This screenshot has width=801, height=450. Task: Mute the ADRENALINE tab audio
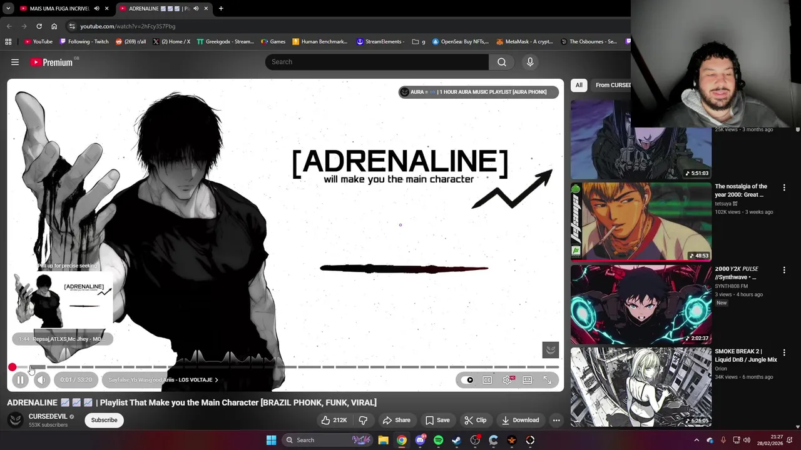click(196, 9)
